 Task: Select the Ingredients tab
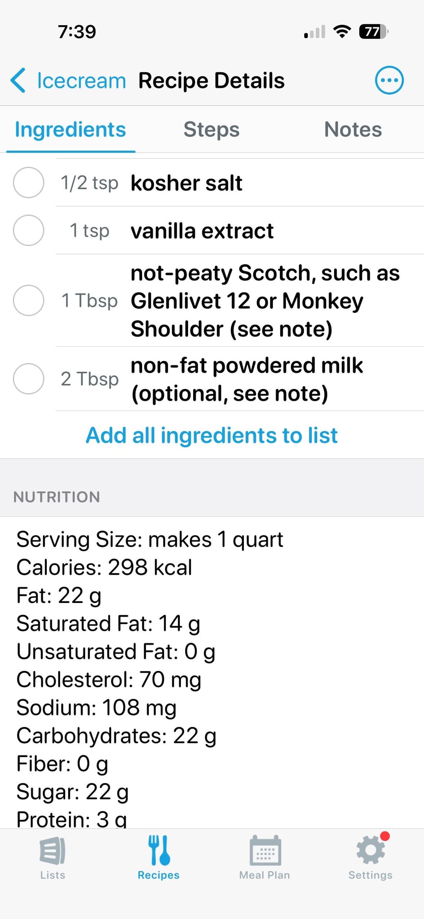coord(70,130)
